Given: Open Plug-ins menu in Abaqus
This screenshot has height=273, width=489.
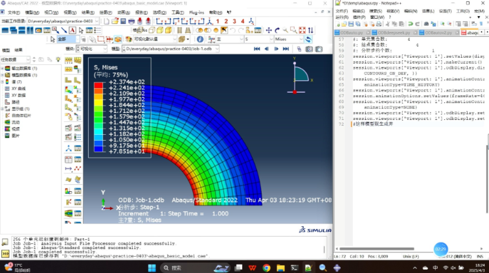Looking at the screenshot, I should coord(196,12).
